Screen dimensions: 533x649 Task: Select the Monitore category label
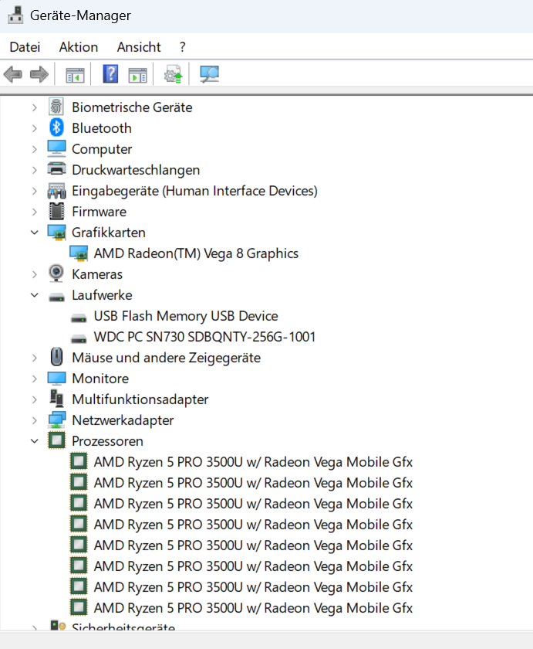100,379
